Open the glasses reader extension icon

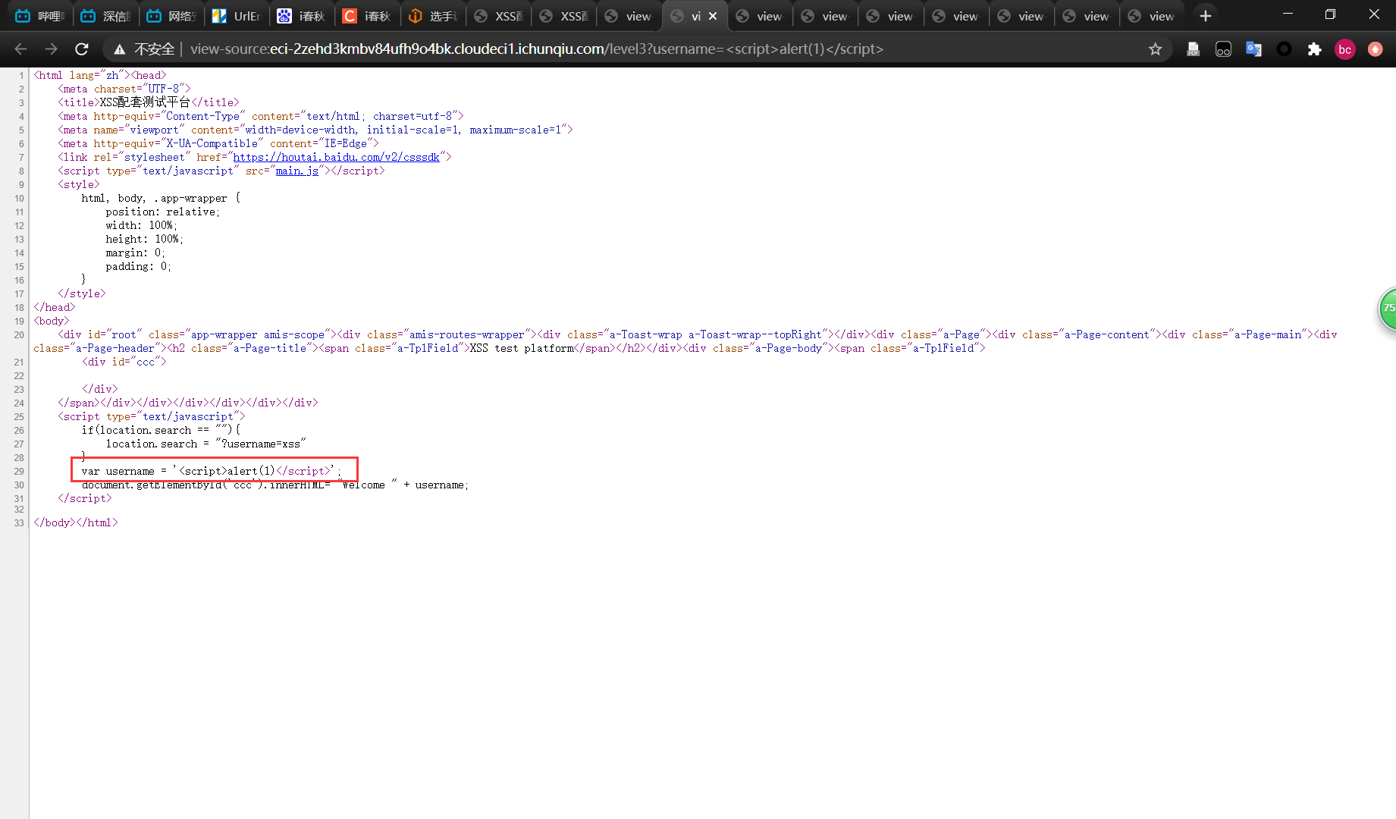(x=1223, y=49)
